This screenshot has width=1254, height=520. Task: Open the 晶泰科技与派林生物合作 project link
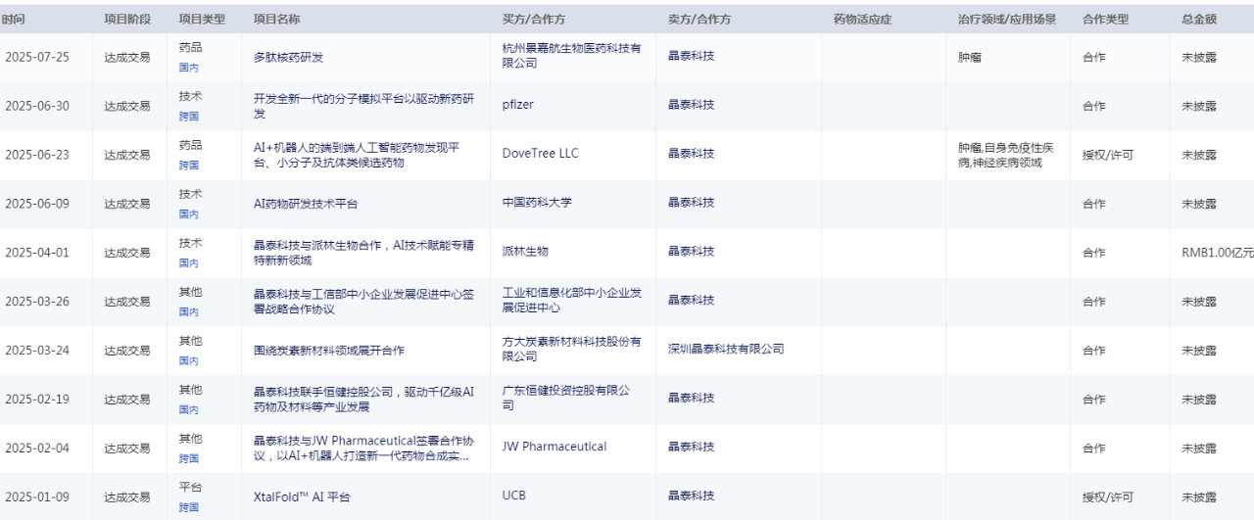(x=363, y=253)
